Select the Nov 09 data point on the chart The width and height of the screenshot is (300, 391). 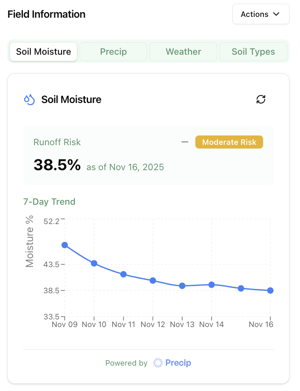click(x=64, y=245)
